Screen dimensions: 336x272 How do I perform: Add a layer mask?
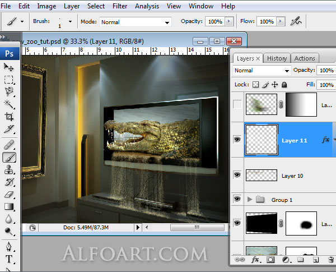[x=270, y=260]
